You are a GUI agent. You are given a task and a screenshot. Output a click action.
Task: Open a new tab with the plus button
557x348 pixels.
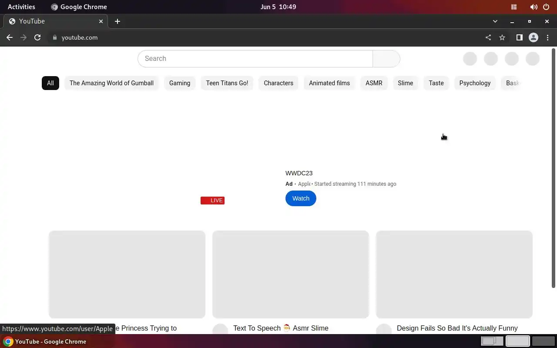tap(117, 21)
